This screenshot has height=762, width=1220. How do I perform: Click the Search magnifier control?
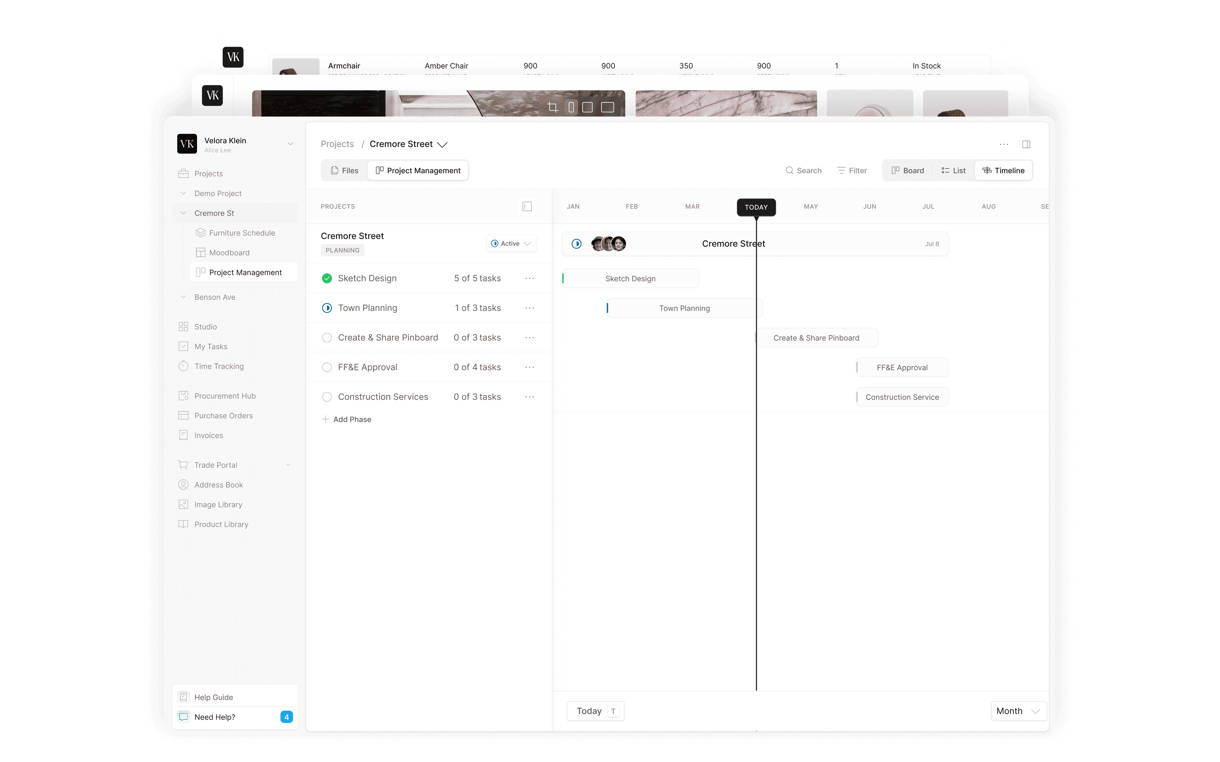point(803,170)
